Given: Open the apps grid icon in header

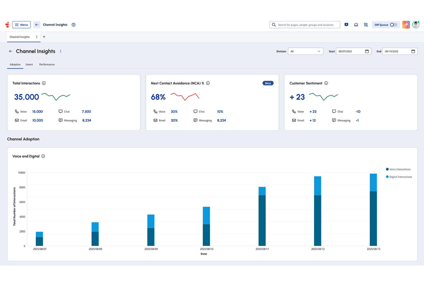Looking at the screenshot, I should [366, 25].
